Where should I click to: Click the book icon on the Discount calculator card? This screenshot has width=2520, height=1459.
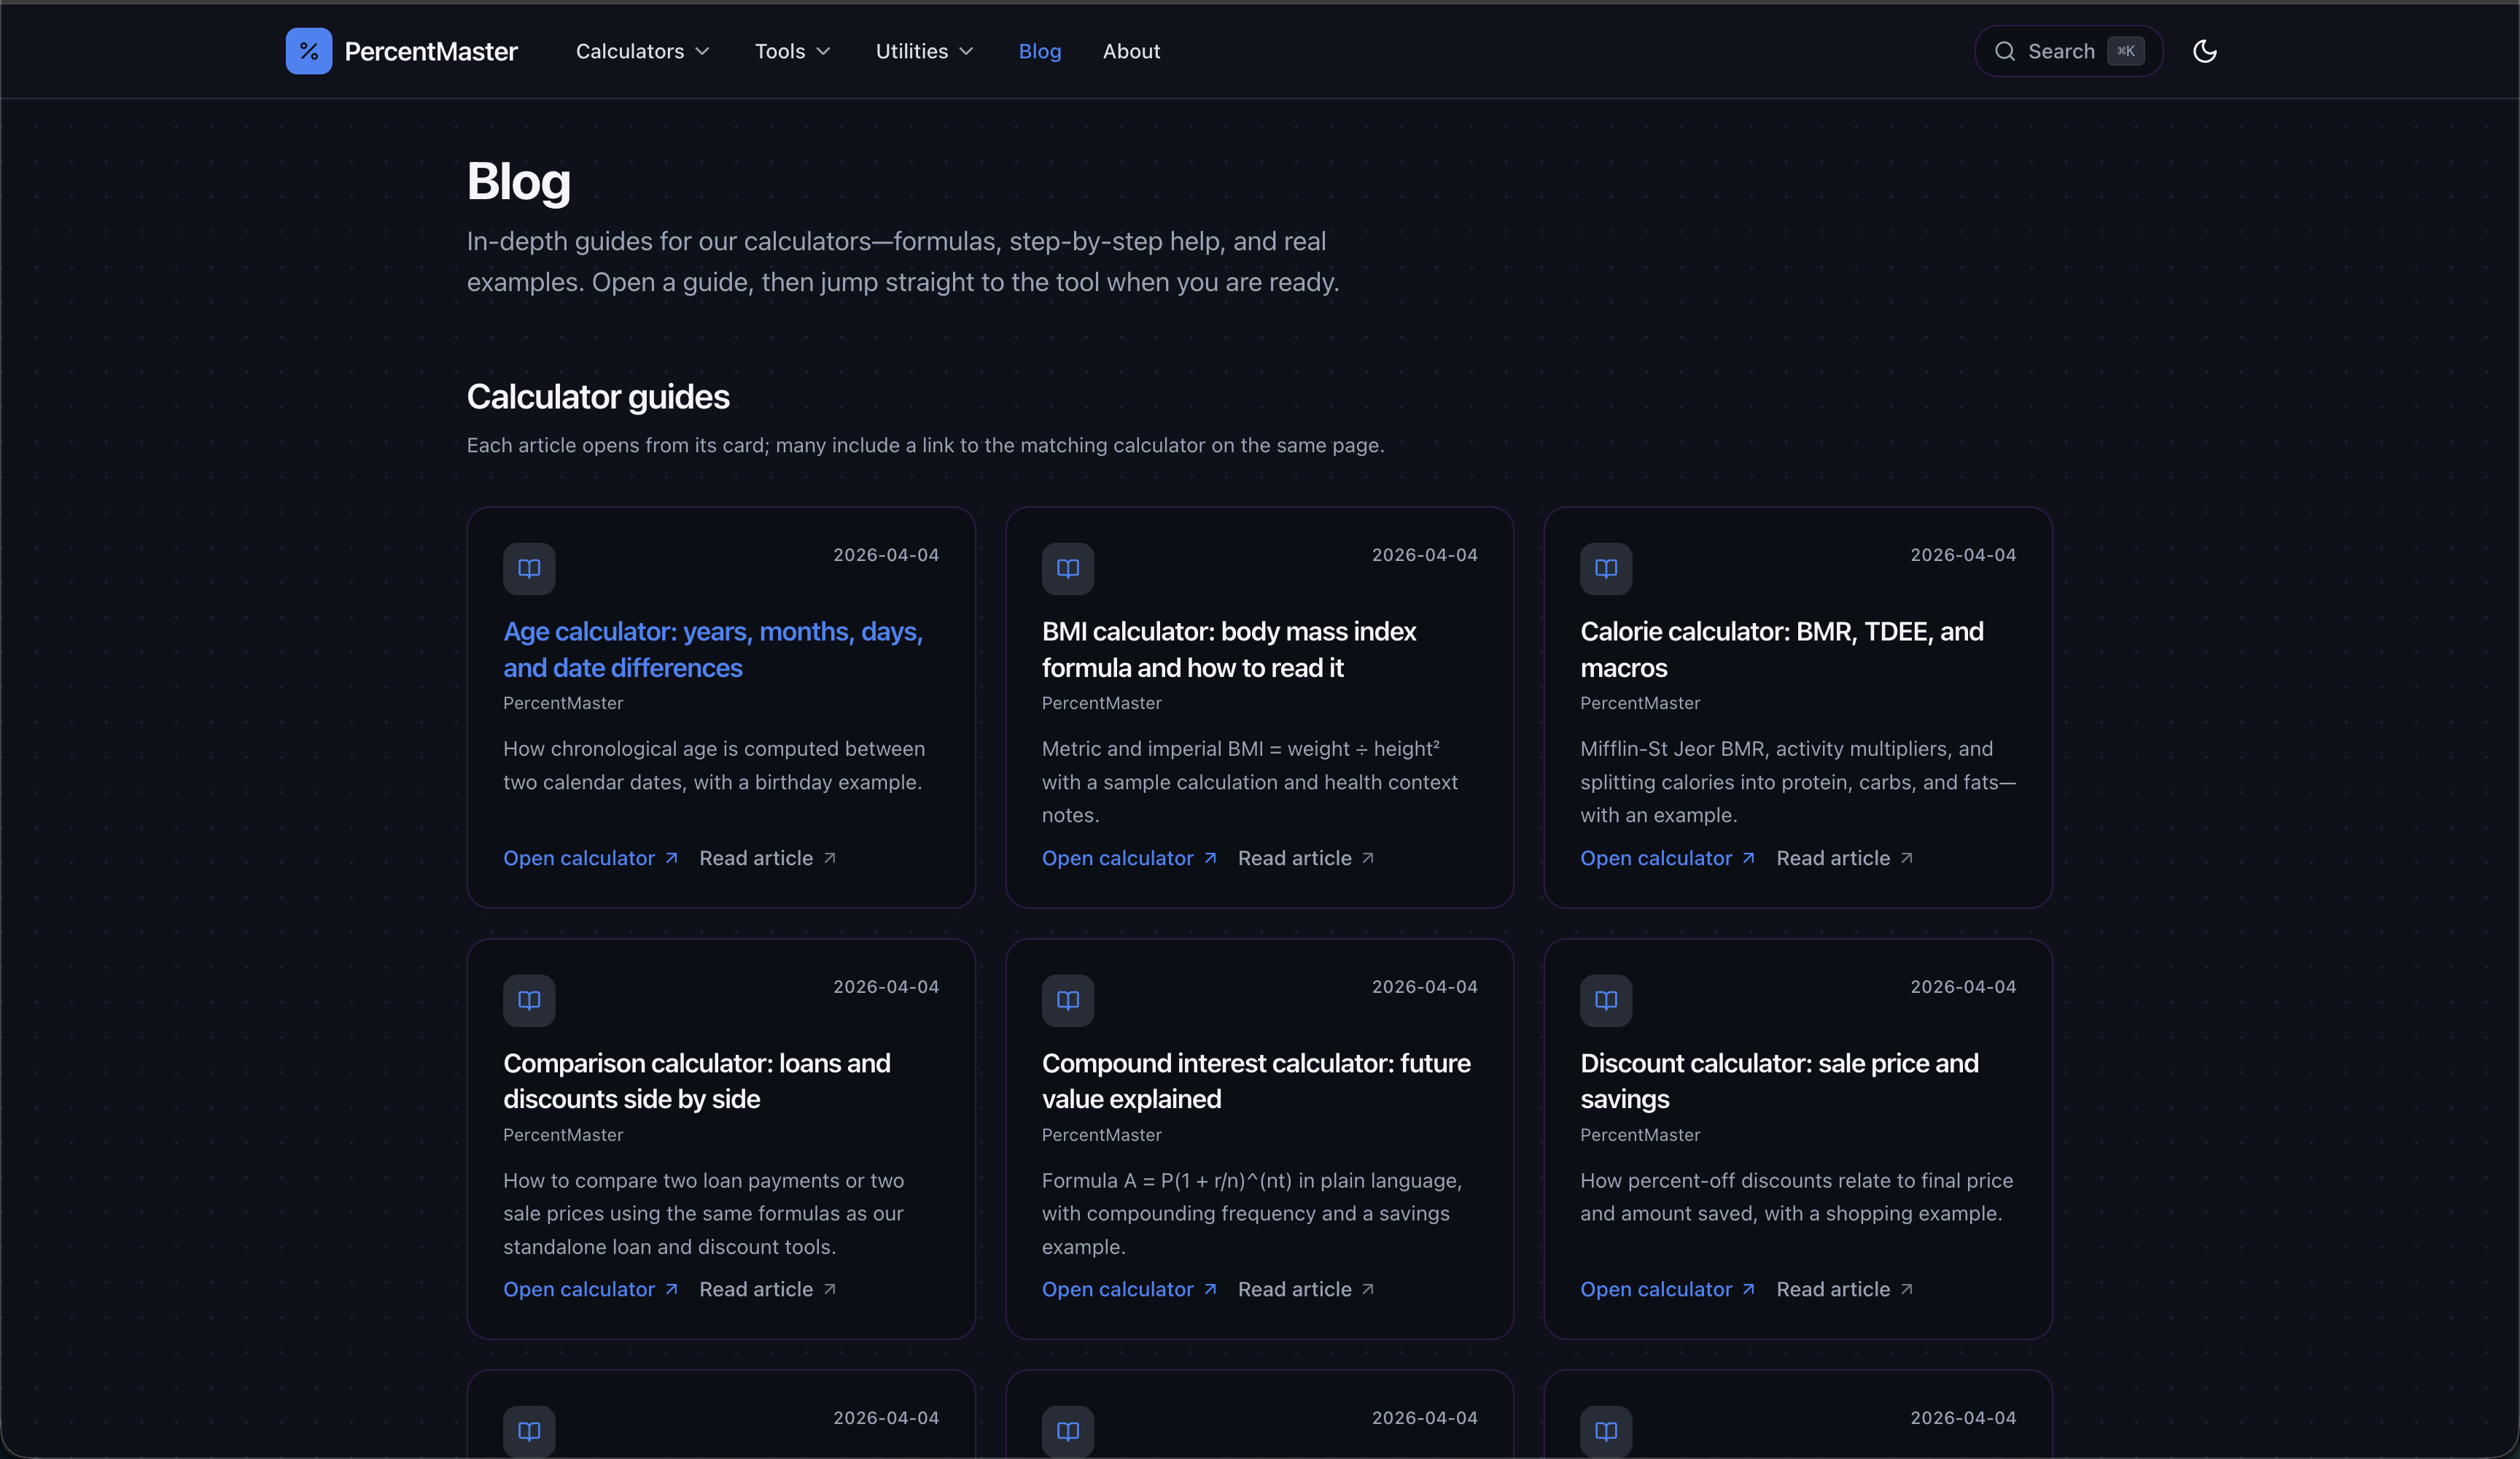point(1605,999)
